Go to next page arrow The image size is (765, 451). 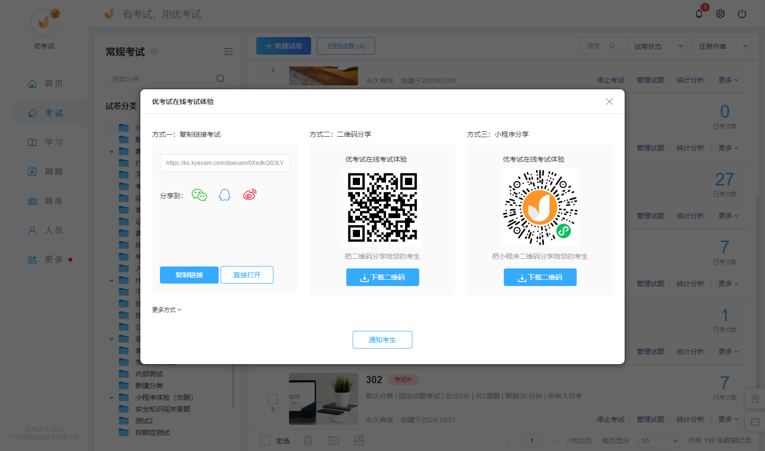pyautogui.click(x=554, y=440)
